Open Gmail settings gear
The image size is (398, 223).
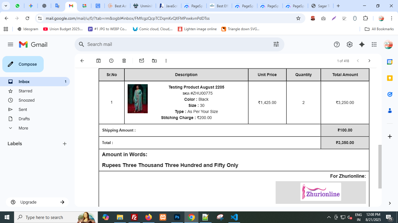click(350, 44)
